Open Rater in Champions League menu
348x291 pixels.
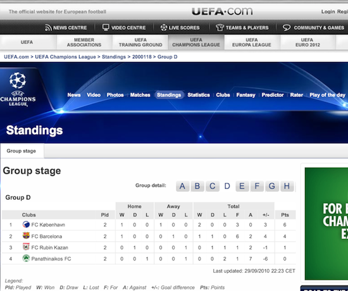(x=297, y=95)
